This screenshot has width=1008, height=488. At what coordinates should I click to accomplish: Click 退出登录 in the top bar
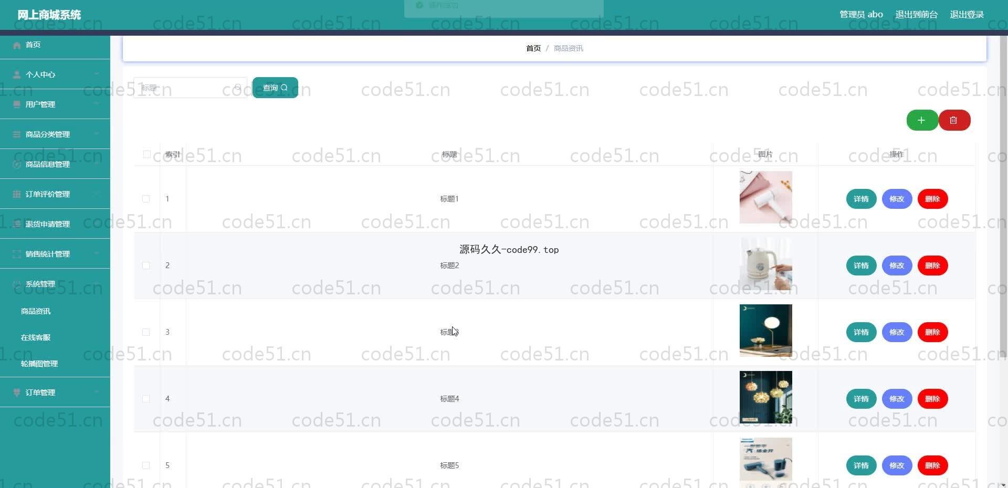[x=967, y=15]
